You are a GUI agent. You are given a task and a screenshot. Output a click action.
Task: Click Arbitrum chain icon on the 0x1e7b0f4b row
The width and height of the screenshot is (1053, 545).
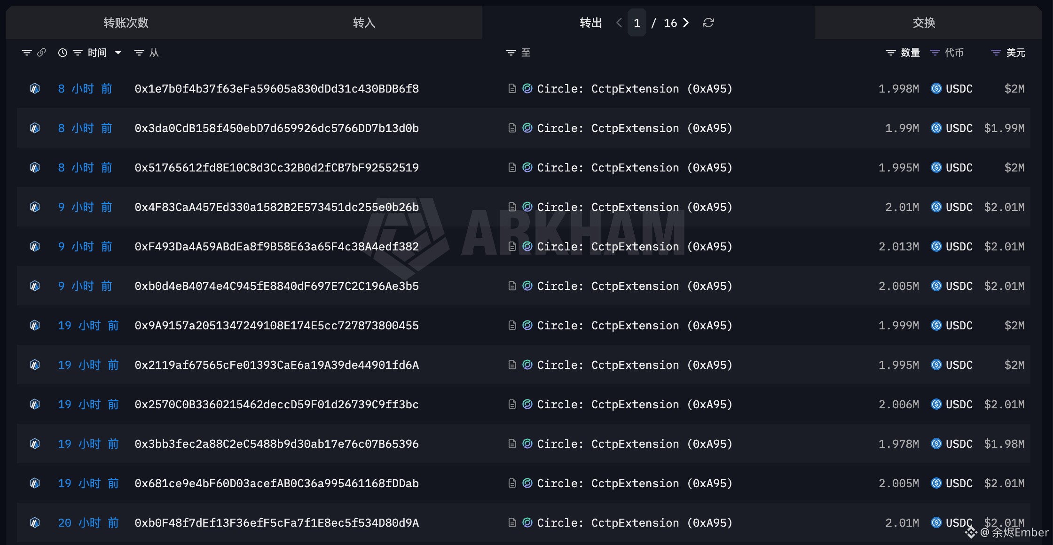pyautogui.click(x=35, y=89)
